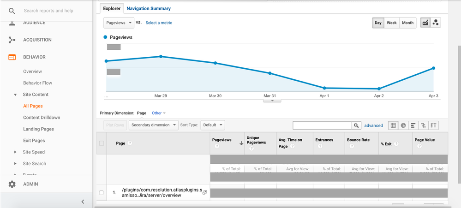Switch to motion chart bubbles icon

[x=436, y=23]
